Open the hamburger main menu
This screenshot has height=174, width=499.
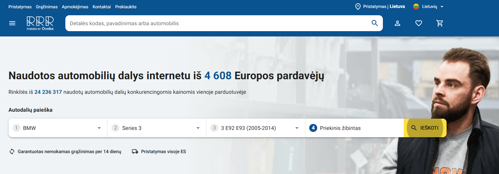pyautogui.click(x=12, y=23)
